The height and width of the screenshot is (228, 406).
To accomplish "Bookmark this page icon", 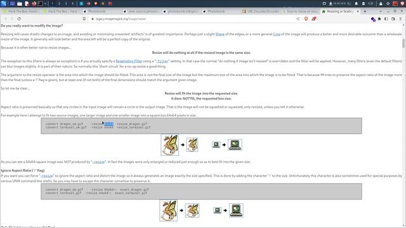I will [84, 18].
